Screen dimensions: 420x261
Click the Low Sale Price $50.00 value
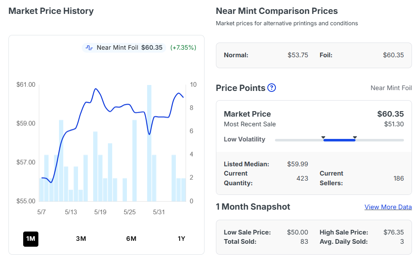(x=298, y=232)
